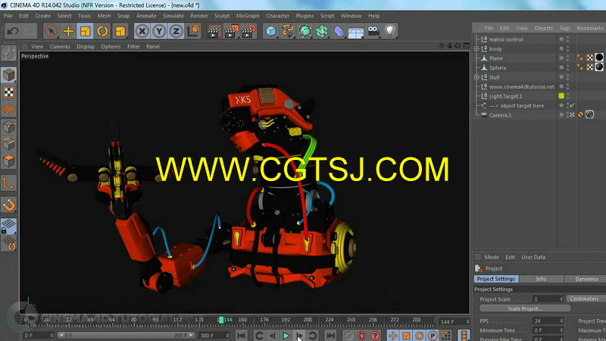
Task: Add a camera object icon
Action: 373,31
